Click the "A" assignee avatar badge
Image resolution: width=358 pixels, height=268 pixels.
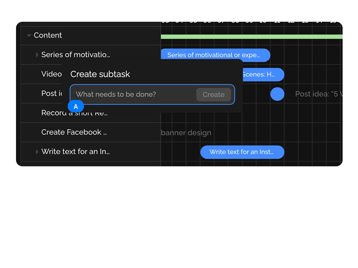[76, 106]
